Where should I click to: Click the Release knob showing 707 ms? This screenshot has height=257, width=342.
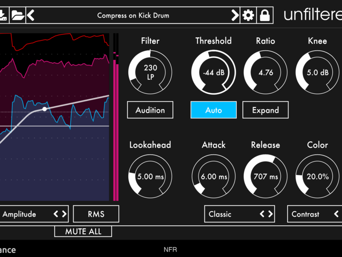265,176
